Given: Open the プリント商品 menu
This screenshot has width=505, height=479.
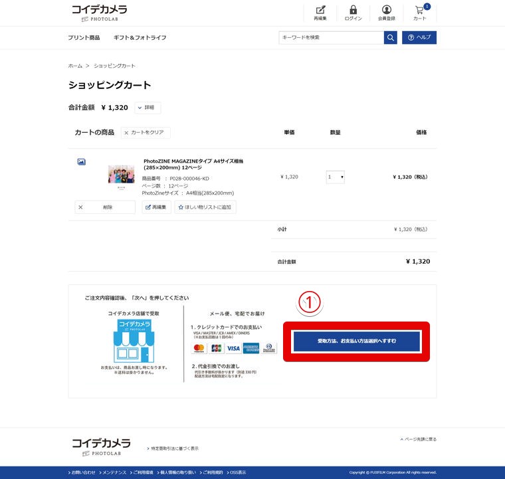Looking at the screenshot, I should [x=84, y=38].
